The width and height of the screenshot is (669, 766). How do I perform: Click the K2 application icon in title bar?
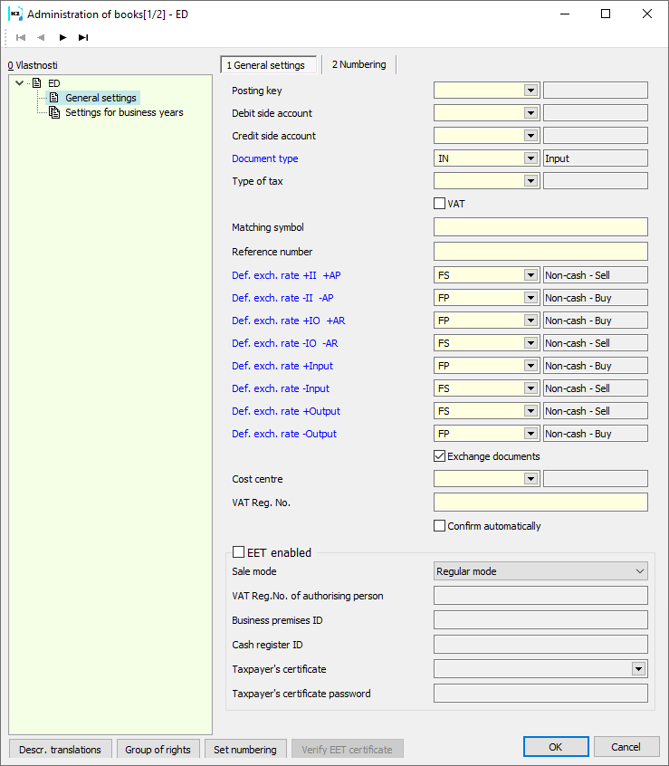click(x=15, y=14)
